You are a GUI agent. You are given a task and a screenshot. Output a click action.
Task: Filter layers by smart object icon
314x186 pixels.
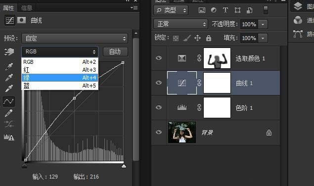(249, 10)
